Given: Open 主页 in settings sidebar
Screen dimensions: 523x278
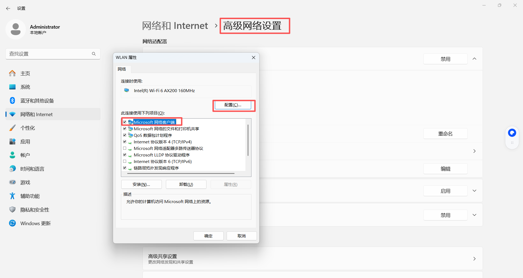Looking at the screenshot, I should tap(53, 73).
